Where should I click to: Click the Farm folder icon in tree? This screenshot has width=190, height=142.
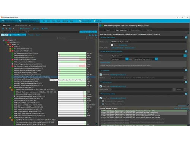[x=10, y=47]
